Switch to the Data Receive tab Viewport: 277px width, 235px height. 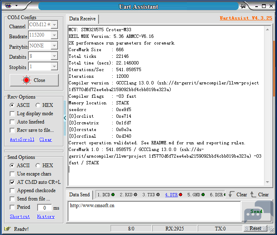[82, 19]
